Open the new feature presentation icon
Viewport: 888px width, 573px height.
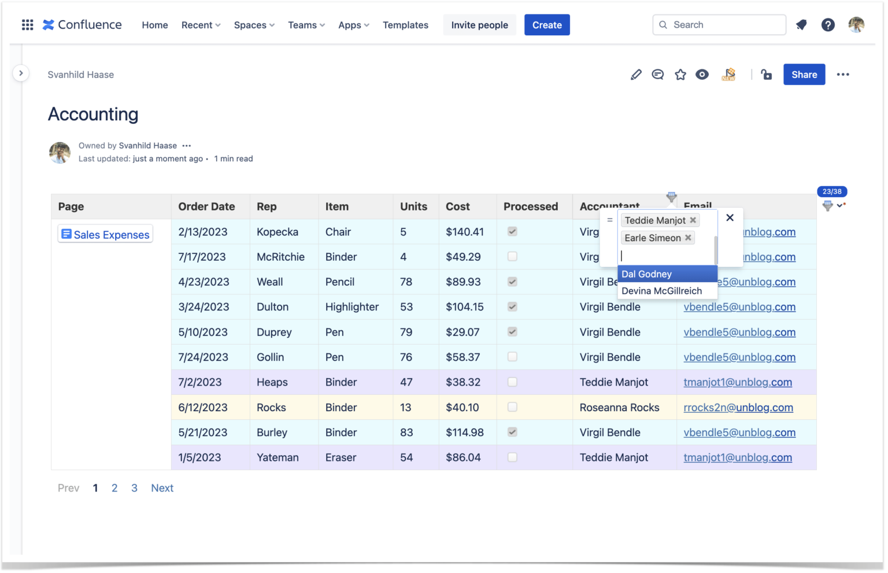(x=728, y=74)
